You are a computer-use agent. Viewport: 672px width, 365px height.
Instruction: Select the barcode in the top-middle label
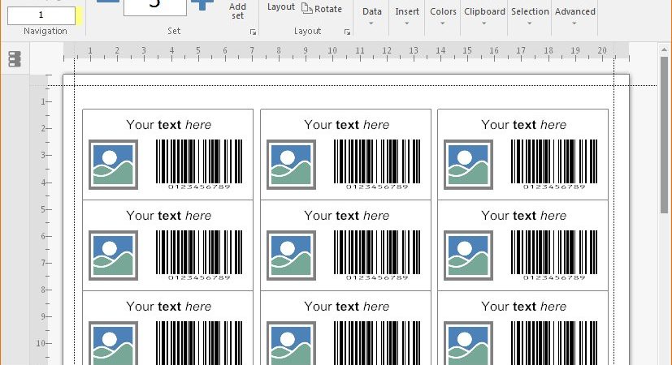pos(377,165)
